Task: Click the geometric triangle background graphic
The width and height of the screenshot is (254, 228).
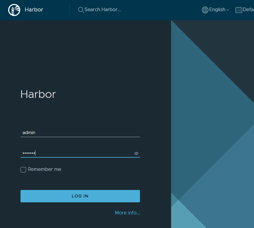Action: (x=211, y=121)
